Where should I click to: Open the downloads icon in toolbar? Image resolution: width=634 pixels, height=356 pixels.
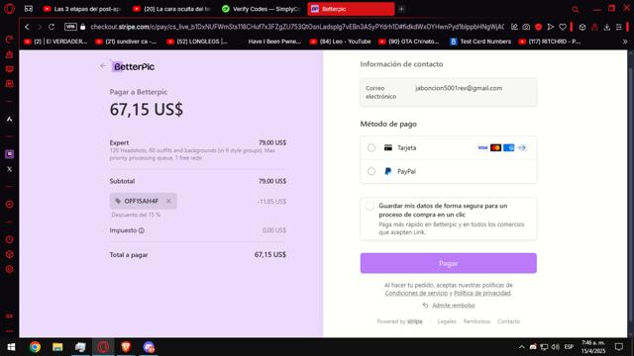click(607, 27)
